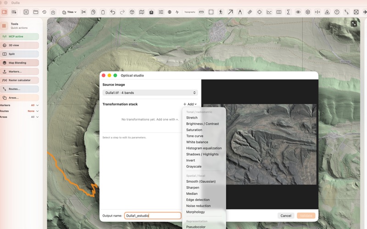Click the columns layout icon
This screenshot has height=229, width=367.
tap(279, 12)
